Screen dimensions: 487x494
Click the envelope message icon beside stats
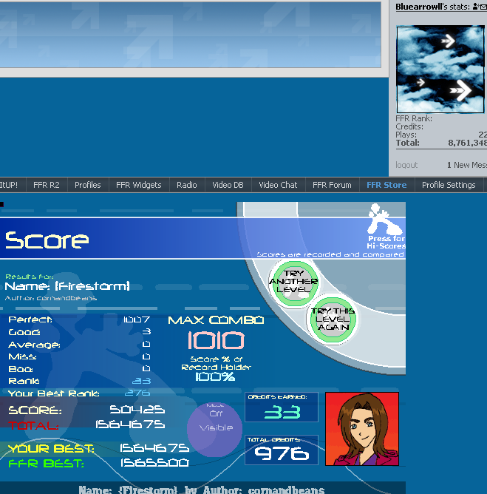(484, 7)
